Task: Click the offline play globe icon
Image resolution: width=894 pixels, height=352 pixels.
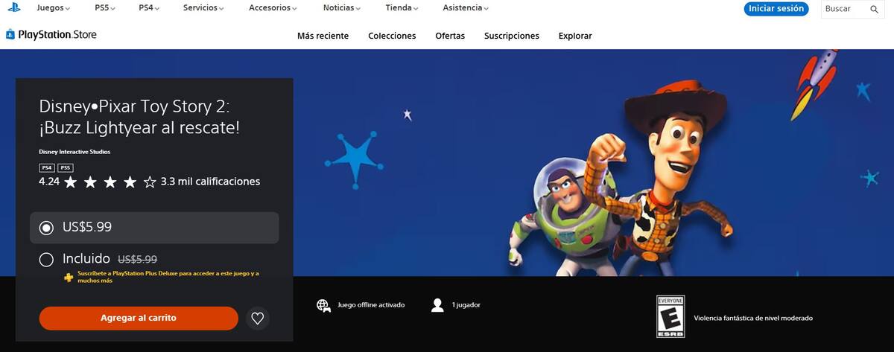Action: click(x=323, y=305)
